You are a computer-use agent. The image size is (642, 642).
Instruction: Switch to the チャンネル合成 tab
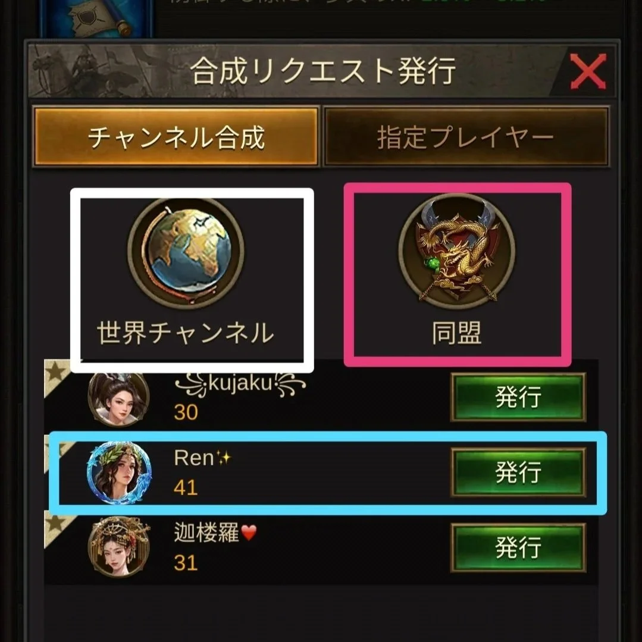176,137
